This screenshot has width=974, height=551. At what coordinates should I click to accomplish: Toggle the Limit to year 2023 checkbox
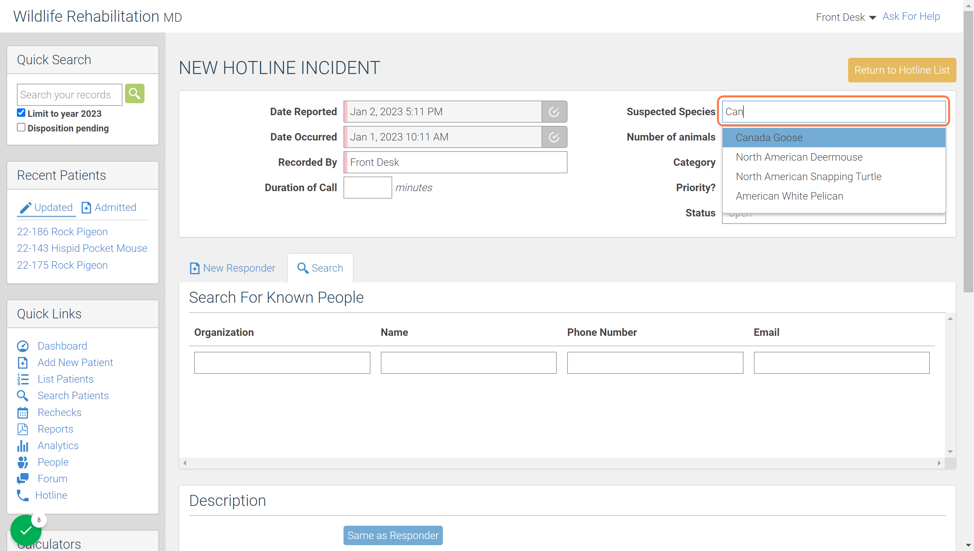click(21, 113)
